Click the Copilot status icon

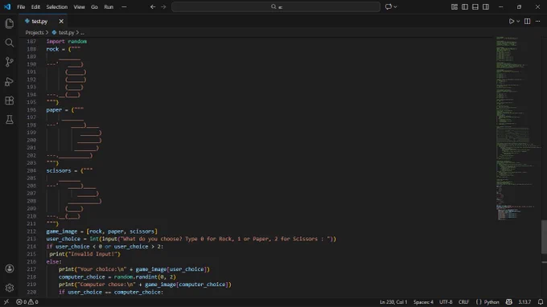click(509, 302)
